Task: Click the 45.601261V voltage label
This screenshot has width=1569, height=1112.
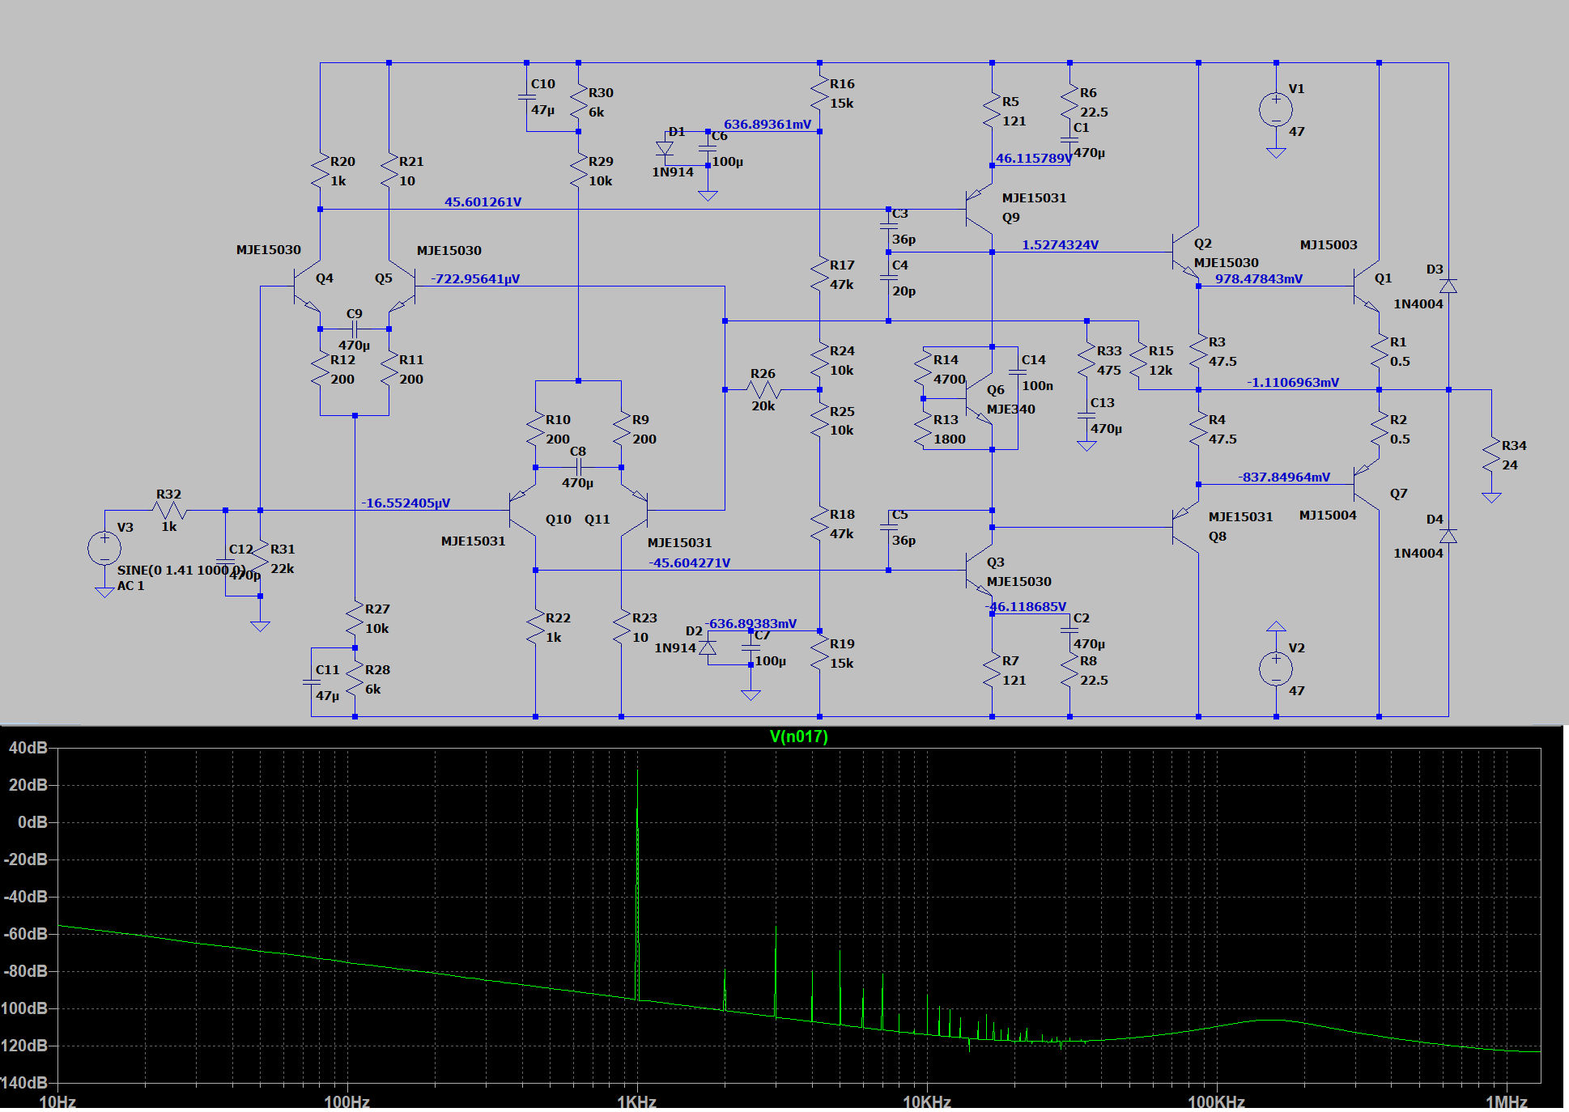Action: [483, 202]
